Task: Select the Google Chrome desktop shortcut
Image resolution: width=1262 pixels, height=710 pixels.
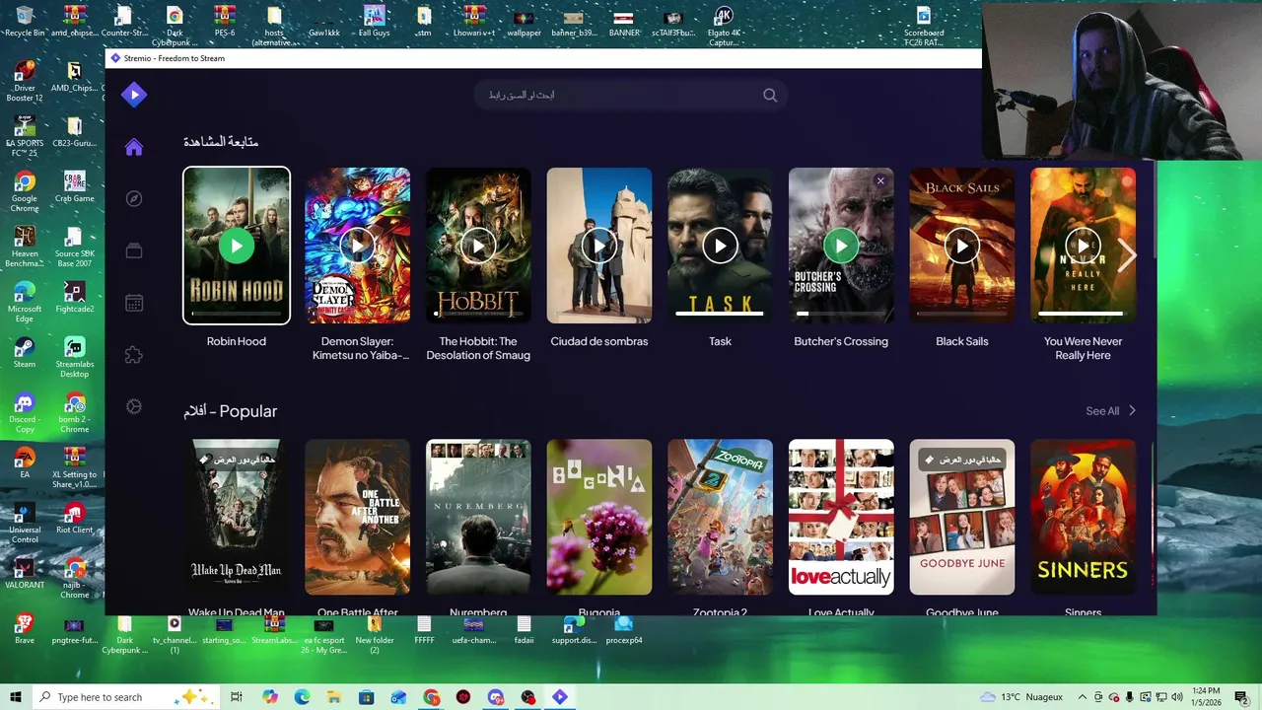Action: (25, 191)
